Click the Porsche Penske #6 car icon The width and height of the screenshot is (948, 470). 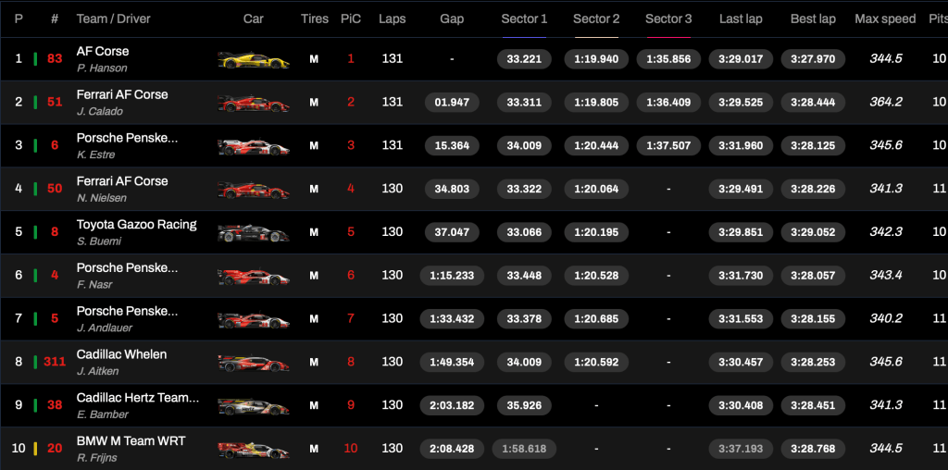[x=253, y=146]
